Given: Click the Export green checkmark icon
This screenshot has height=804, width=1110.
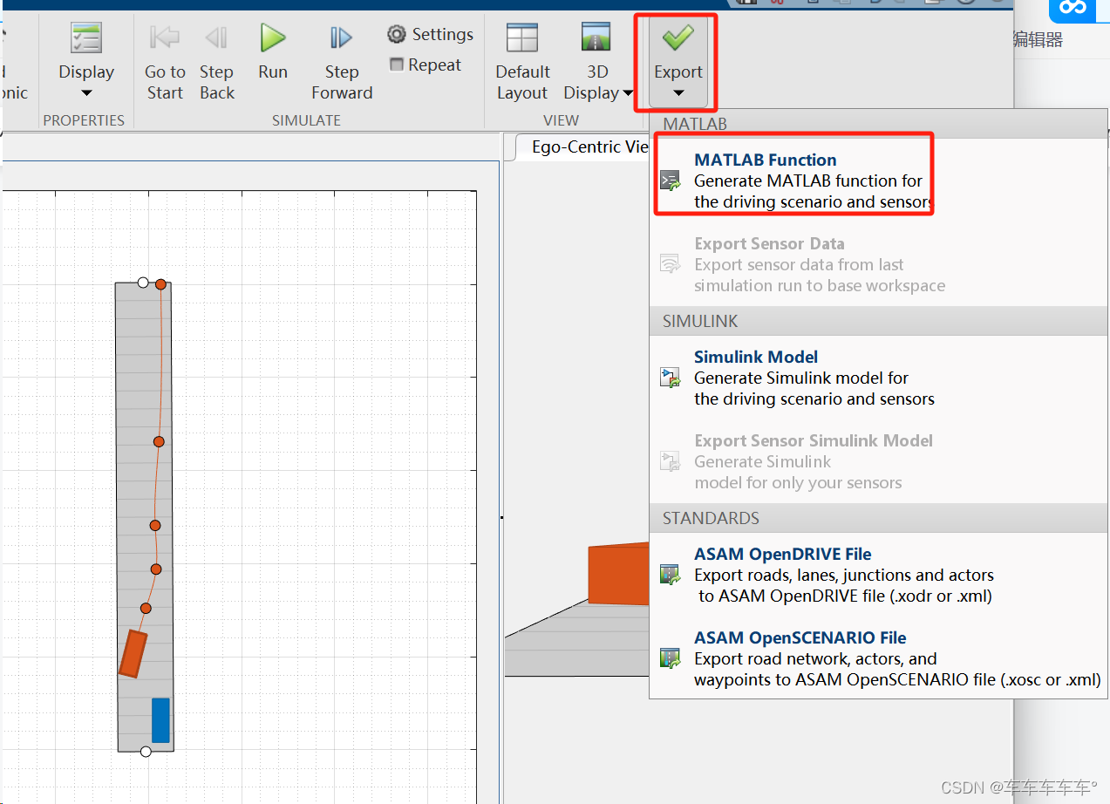Looking at the screenshot, I should pos(678,37).
